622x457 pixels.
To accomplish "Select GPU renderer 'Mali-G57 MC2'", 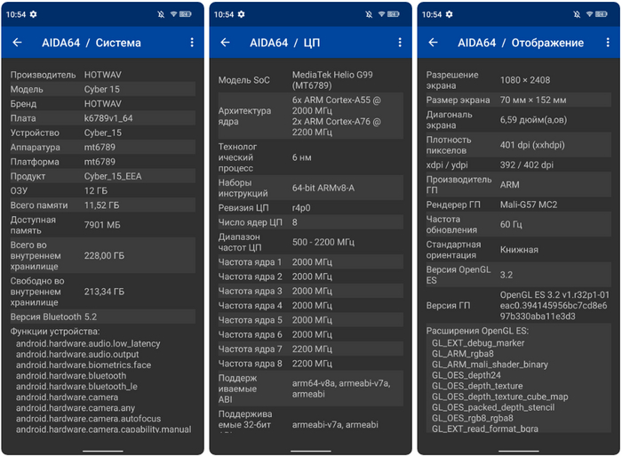I will point(529,204).
